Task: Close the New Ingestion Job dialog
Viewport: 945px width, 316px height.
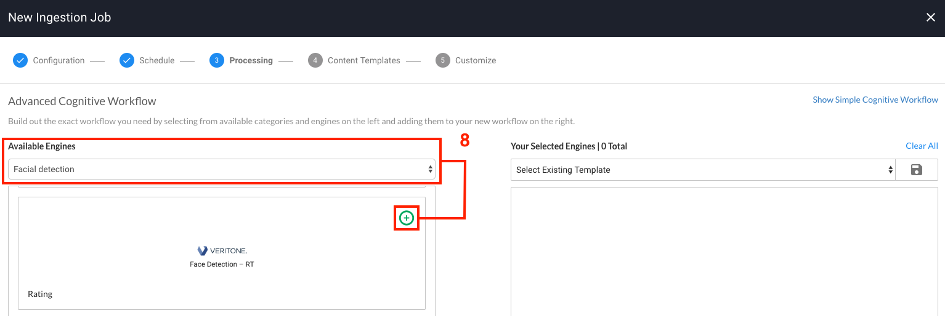Action: pos(930,18)
